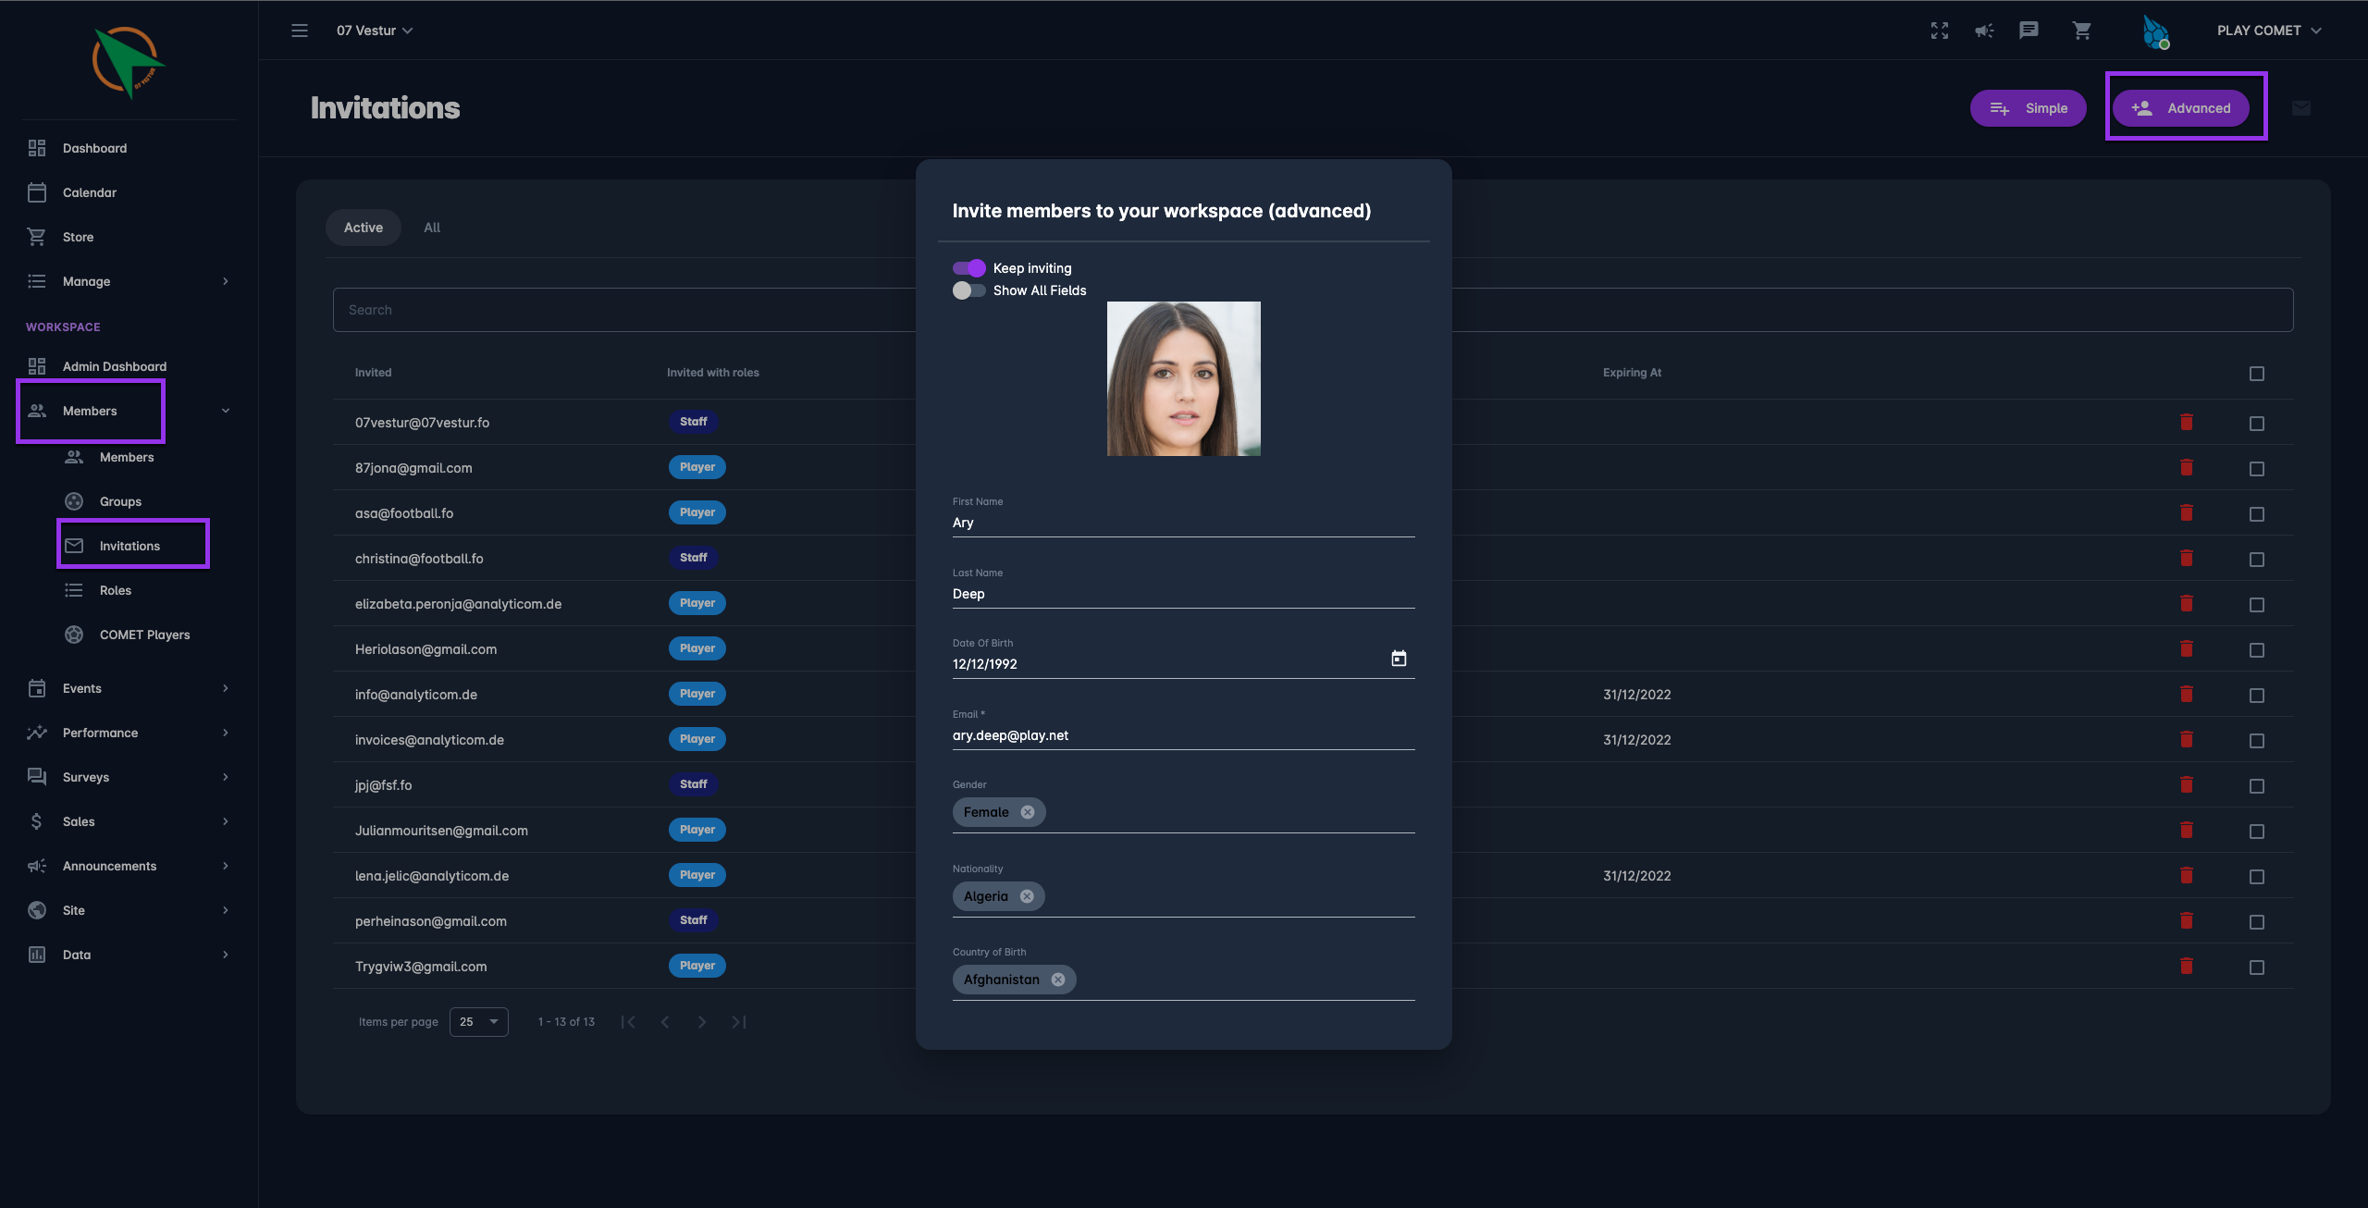Open the chat messages icon in header
The height and width of the screenshot is (1208, 2368).
point(2029,31)
